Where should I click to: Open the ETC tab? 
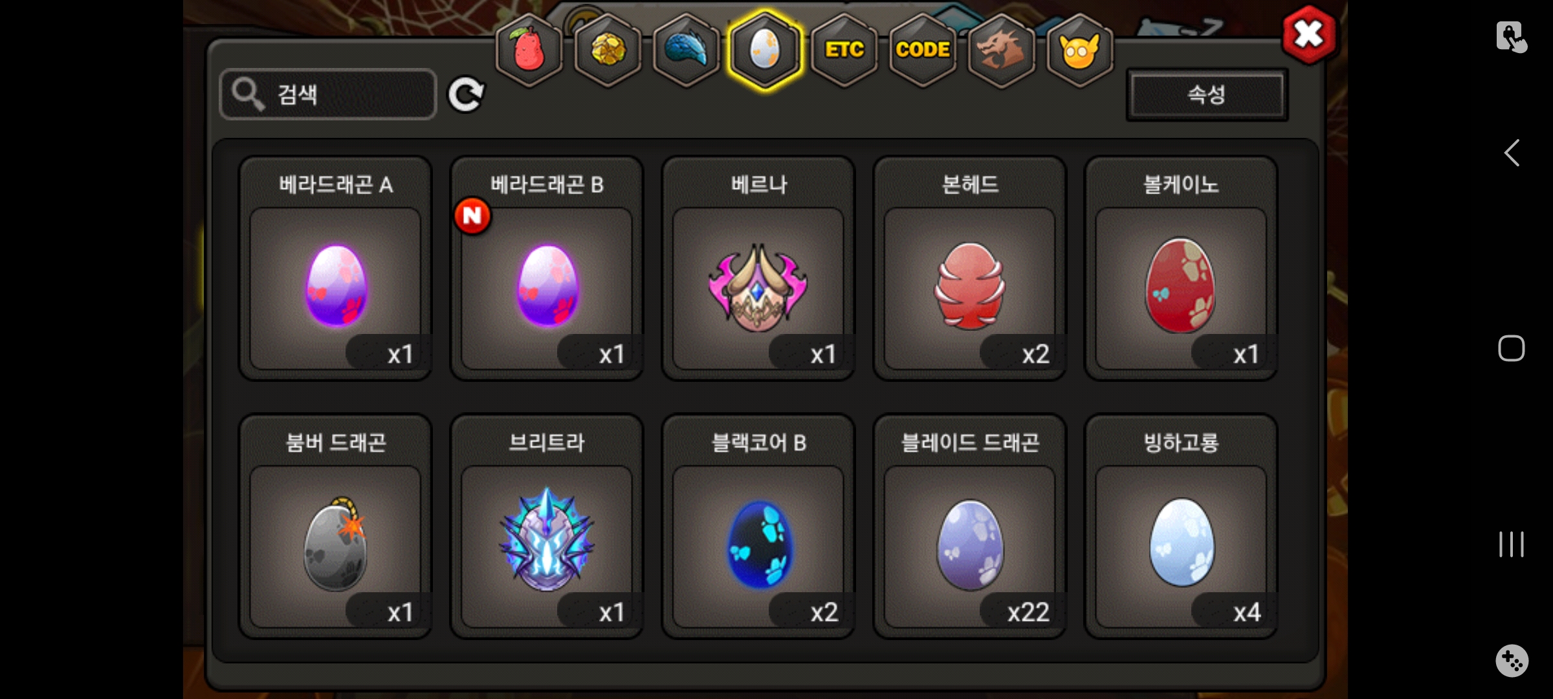pyautogui.click(x=844, y=50)
